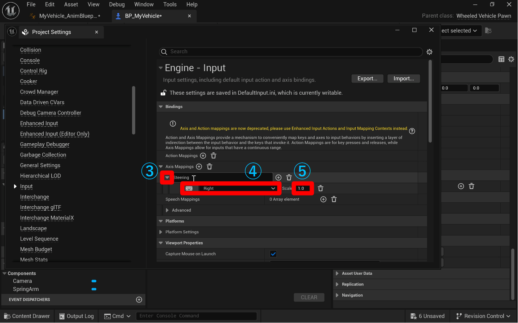Collapse the Axis Mappings section
Image resolution: width=518 pixels, height=323 pixels.
[x=161, y=166]
